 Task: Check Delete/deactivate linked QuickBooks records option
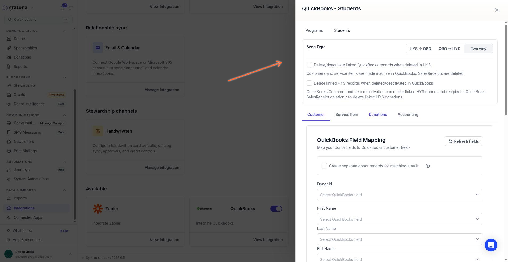[309, 65]
